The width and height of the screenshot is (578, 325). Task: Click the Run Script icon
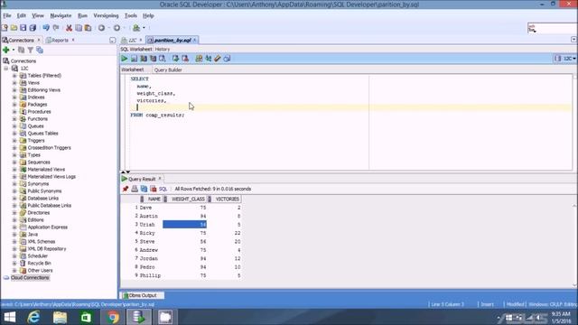(x=134, y=59)
